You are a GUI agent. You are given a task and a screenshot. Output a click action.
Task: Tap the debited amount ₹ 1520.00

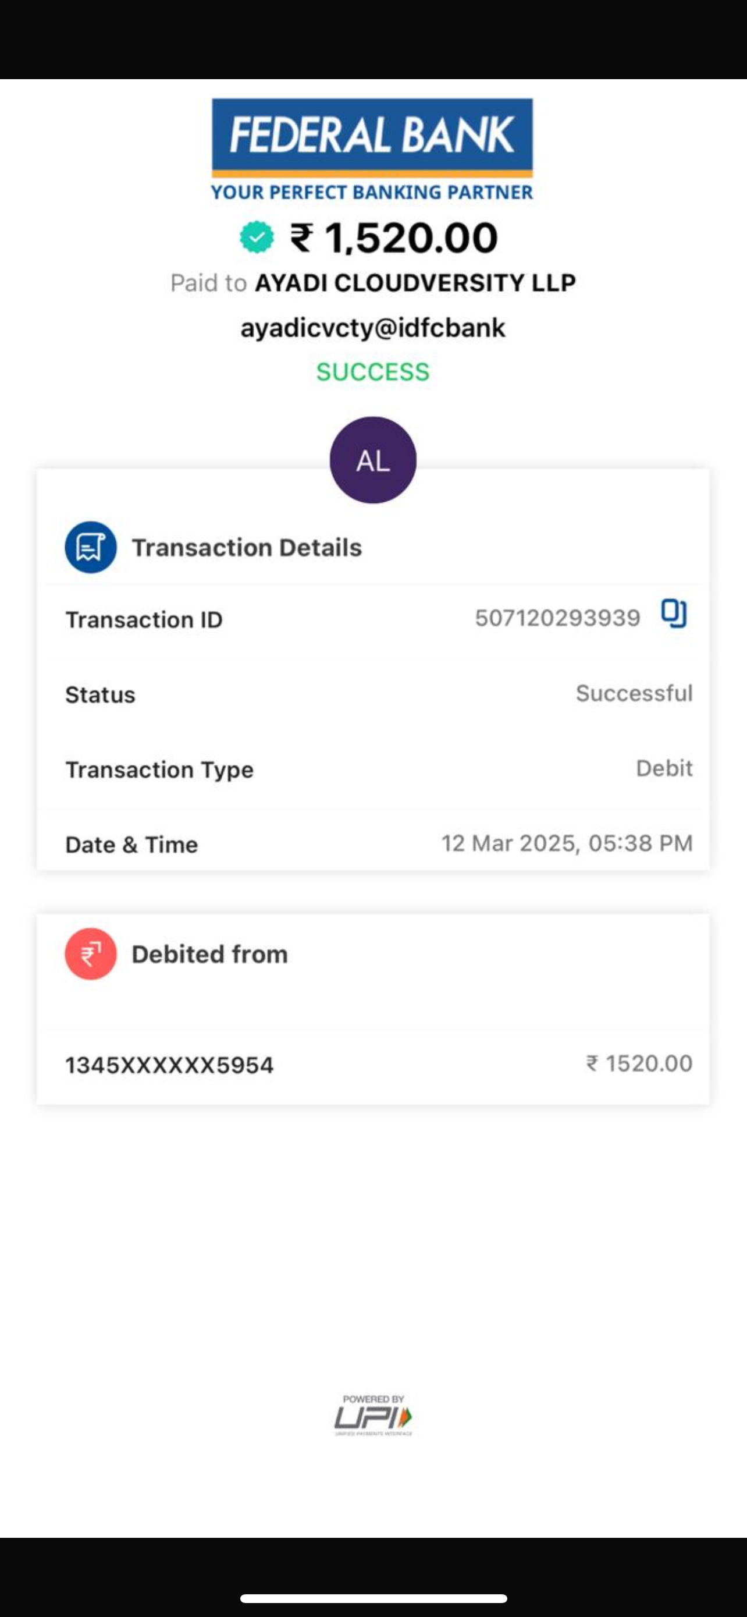639,1063
